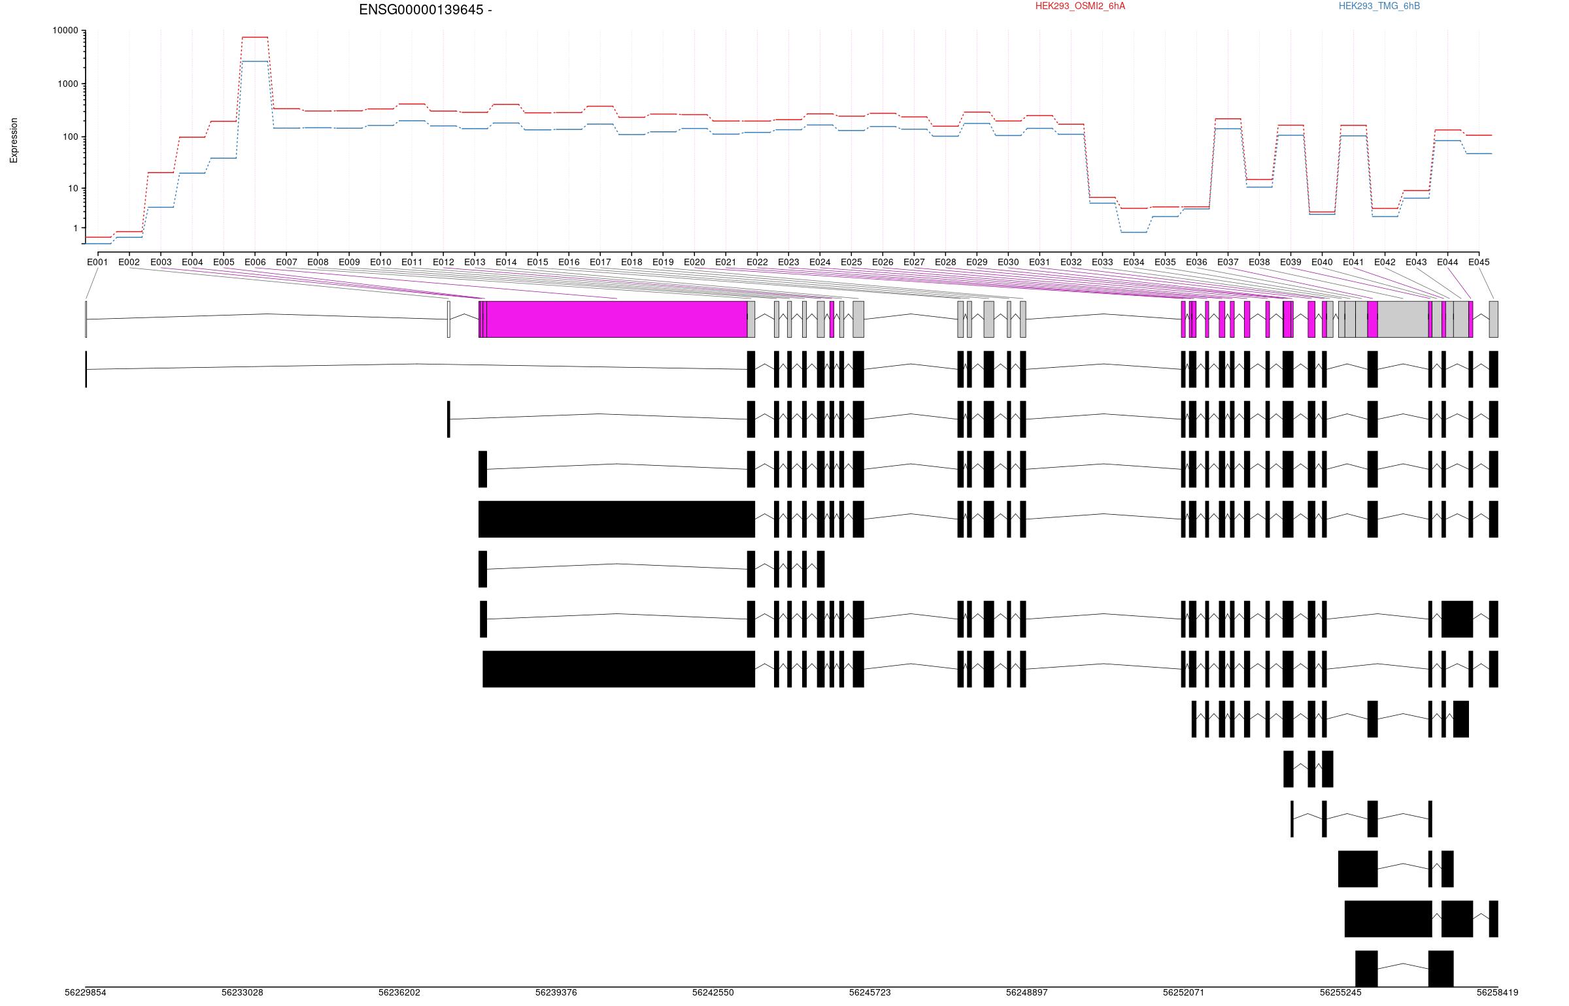
Task: Click exon label E023
Action: (788, 263)
